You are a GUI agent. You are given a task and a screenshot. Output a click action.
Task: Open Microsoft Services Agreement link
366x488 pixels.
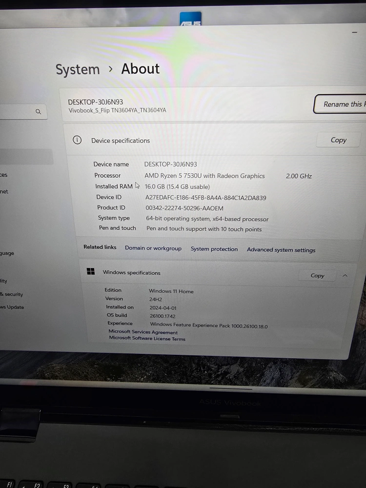pos(143,332)
